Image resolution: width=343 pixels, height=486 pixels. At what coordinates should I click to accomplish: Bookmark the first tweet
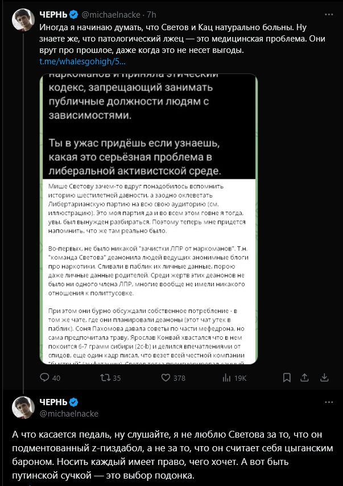pyautogui.click(x=287, y=377)
